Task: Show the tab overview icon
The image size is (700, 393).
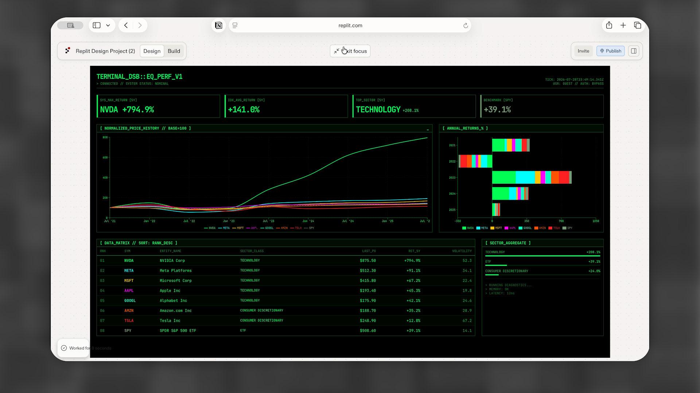Action: click(x=637, y=25)
